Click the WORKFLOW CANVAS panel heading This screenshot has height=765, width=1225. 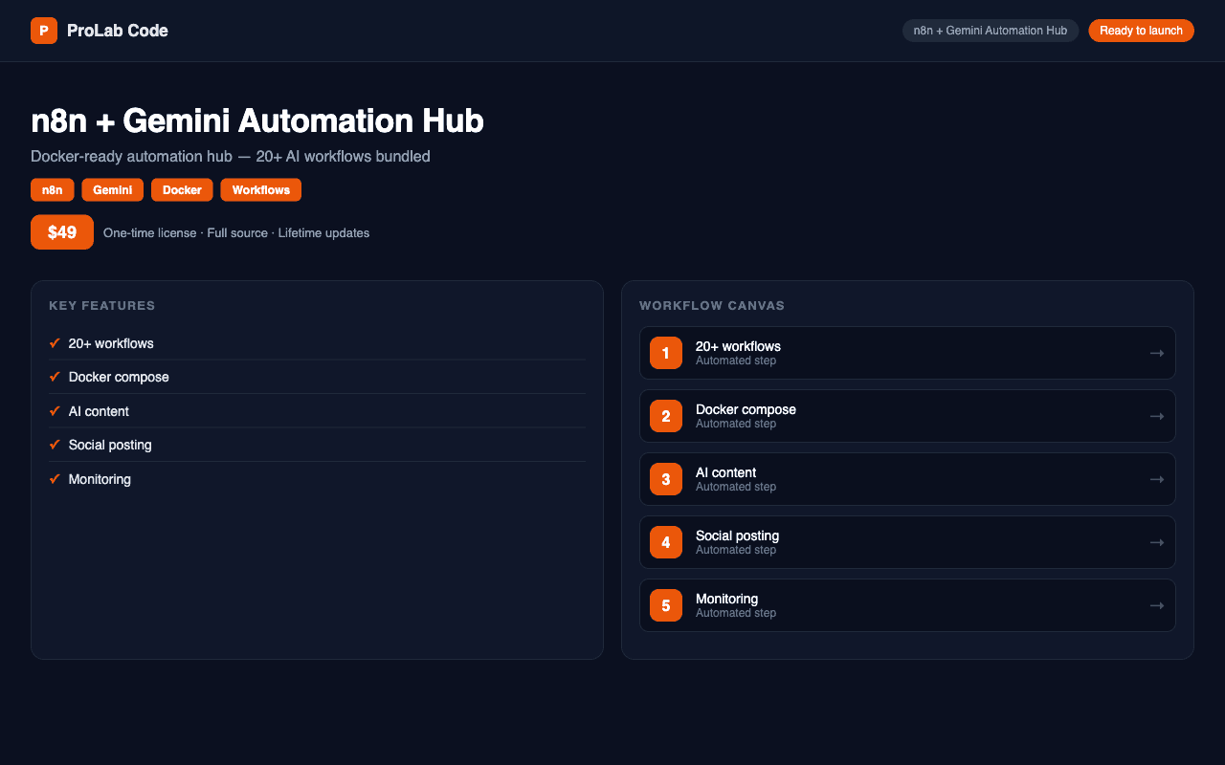click(x=712, y=306)
